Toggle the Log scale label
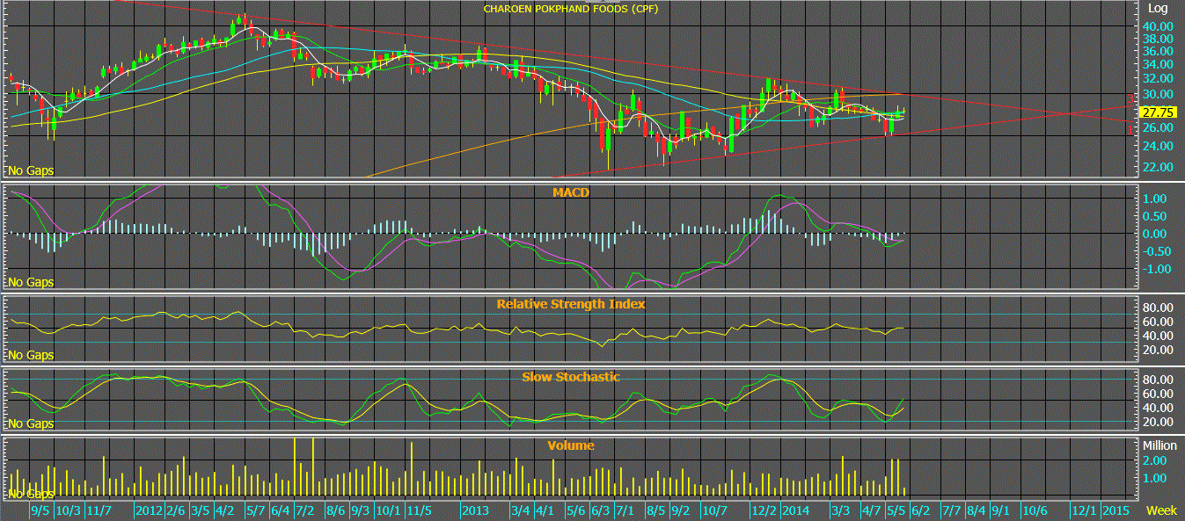Screen dimensions: 1185x521 coord(1156,8)
